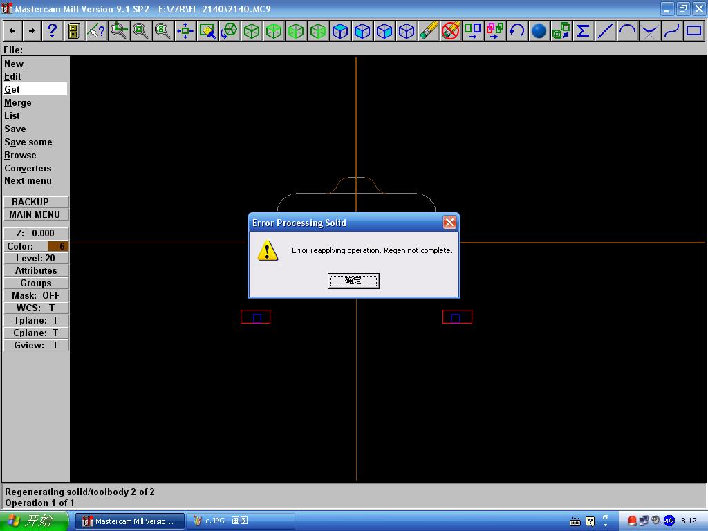Click the Undelete crossed eraser icon
This screenshot has height=531, width=708.
click(451, 31)
